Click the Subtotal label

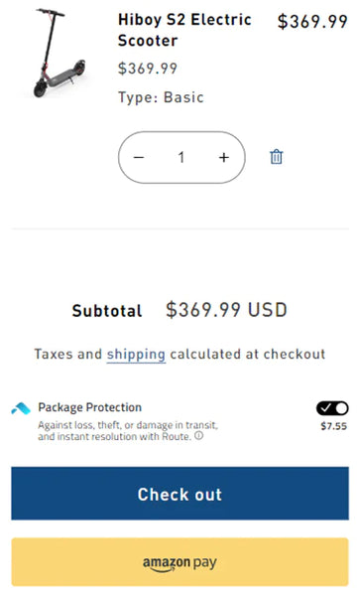(x=107, y=311)
